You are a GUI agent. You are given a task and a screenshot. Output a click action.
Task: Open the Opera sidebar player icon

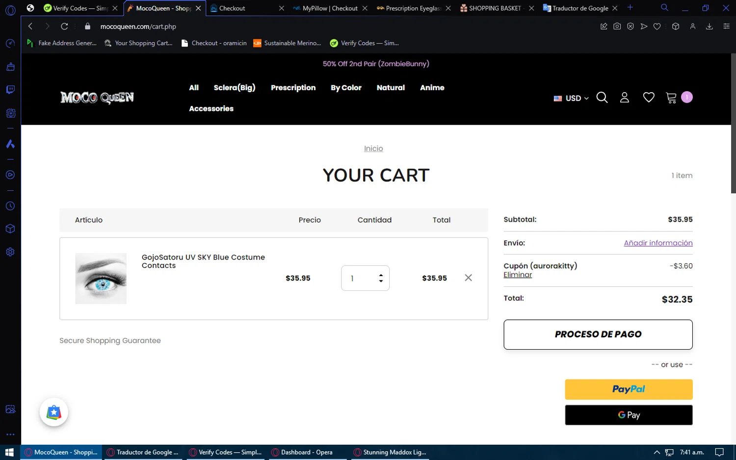click(10, 175)
